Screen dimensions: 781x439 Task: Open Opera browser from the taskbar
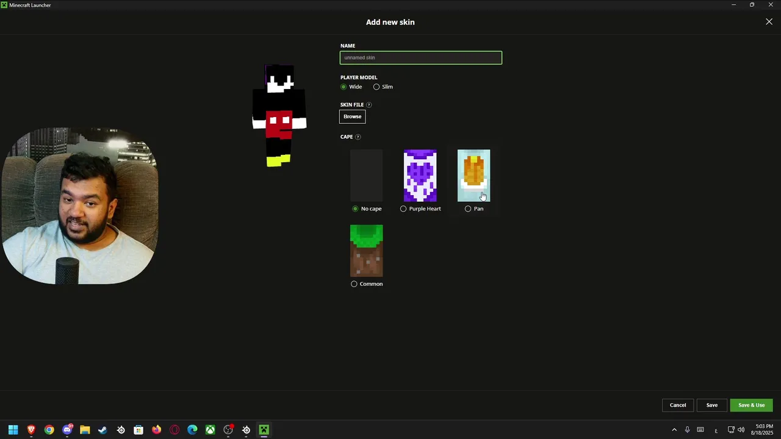175,430
